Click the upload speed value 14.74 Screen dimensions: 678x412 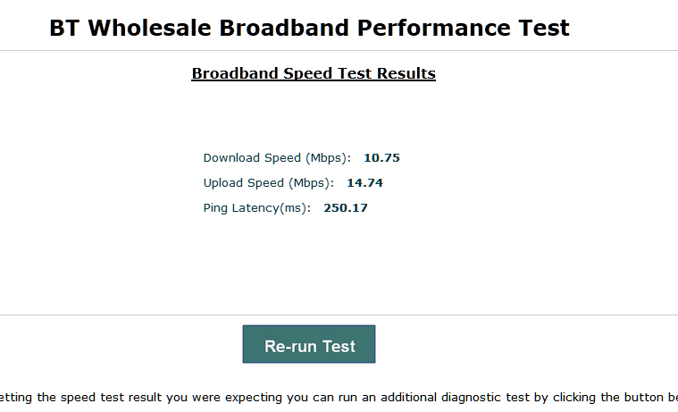364,183
